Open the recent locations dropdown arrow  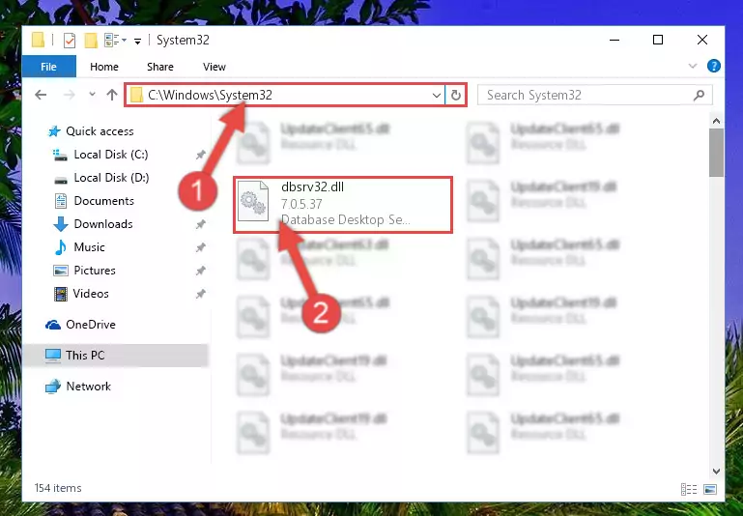pyautogui.click(x=93, y=95)
